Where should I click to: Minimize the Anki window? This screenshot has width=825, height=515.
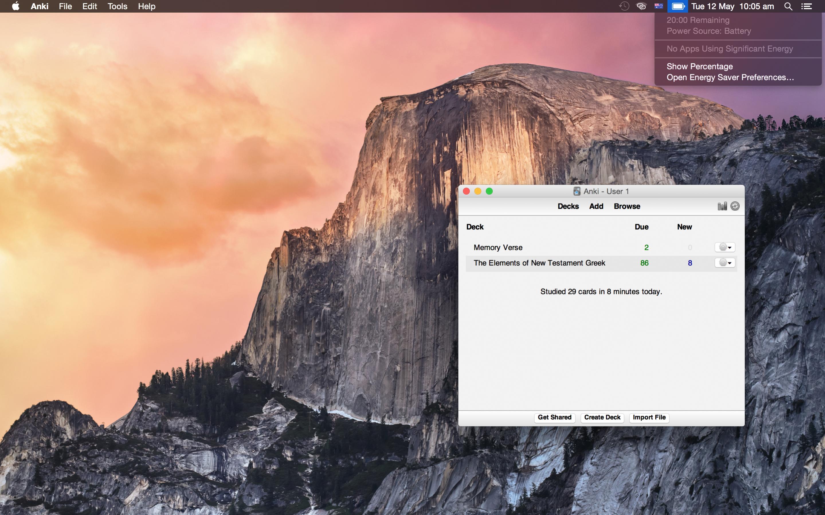478,191
